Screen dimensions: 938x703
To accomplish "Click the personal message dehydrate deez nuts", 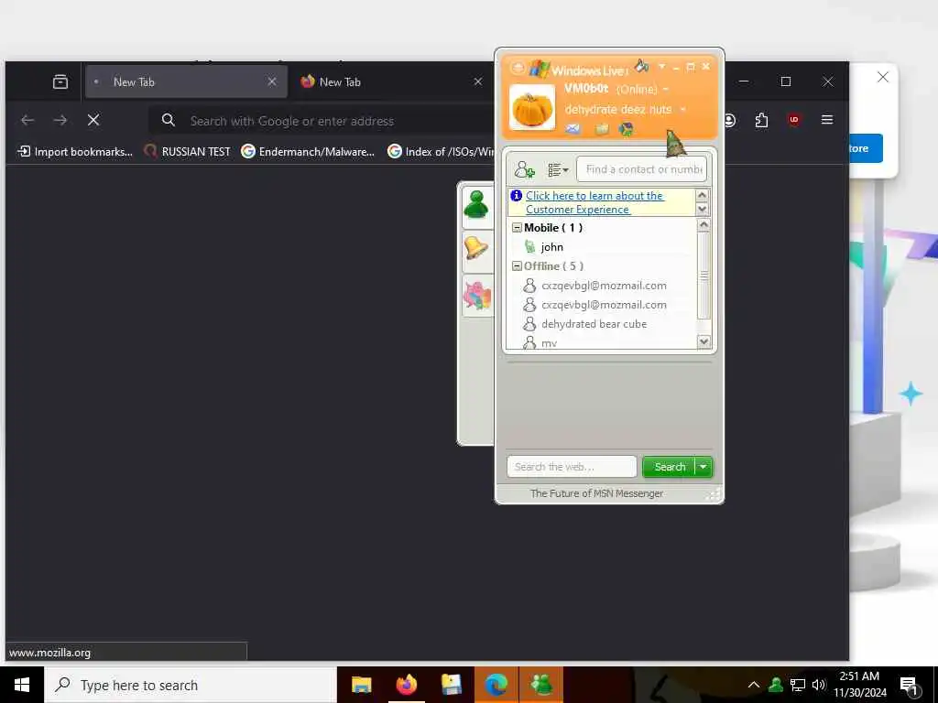I will pyautogui.click(x=618, y=110).
